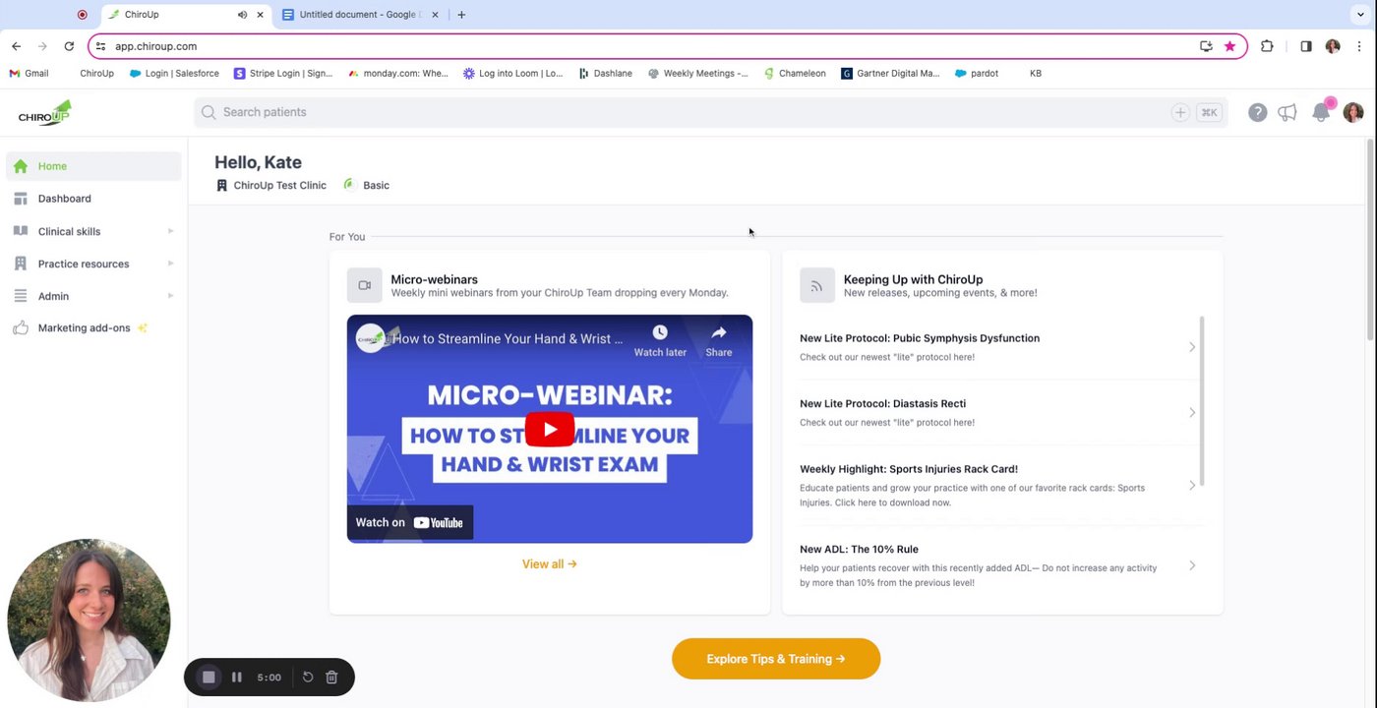Open the browser extensions puzzle icon
The width and height of the screenshot is (1377, 708).
[1267, 46]
